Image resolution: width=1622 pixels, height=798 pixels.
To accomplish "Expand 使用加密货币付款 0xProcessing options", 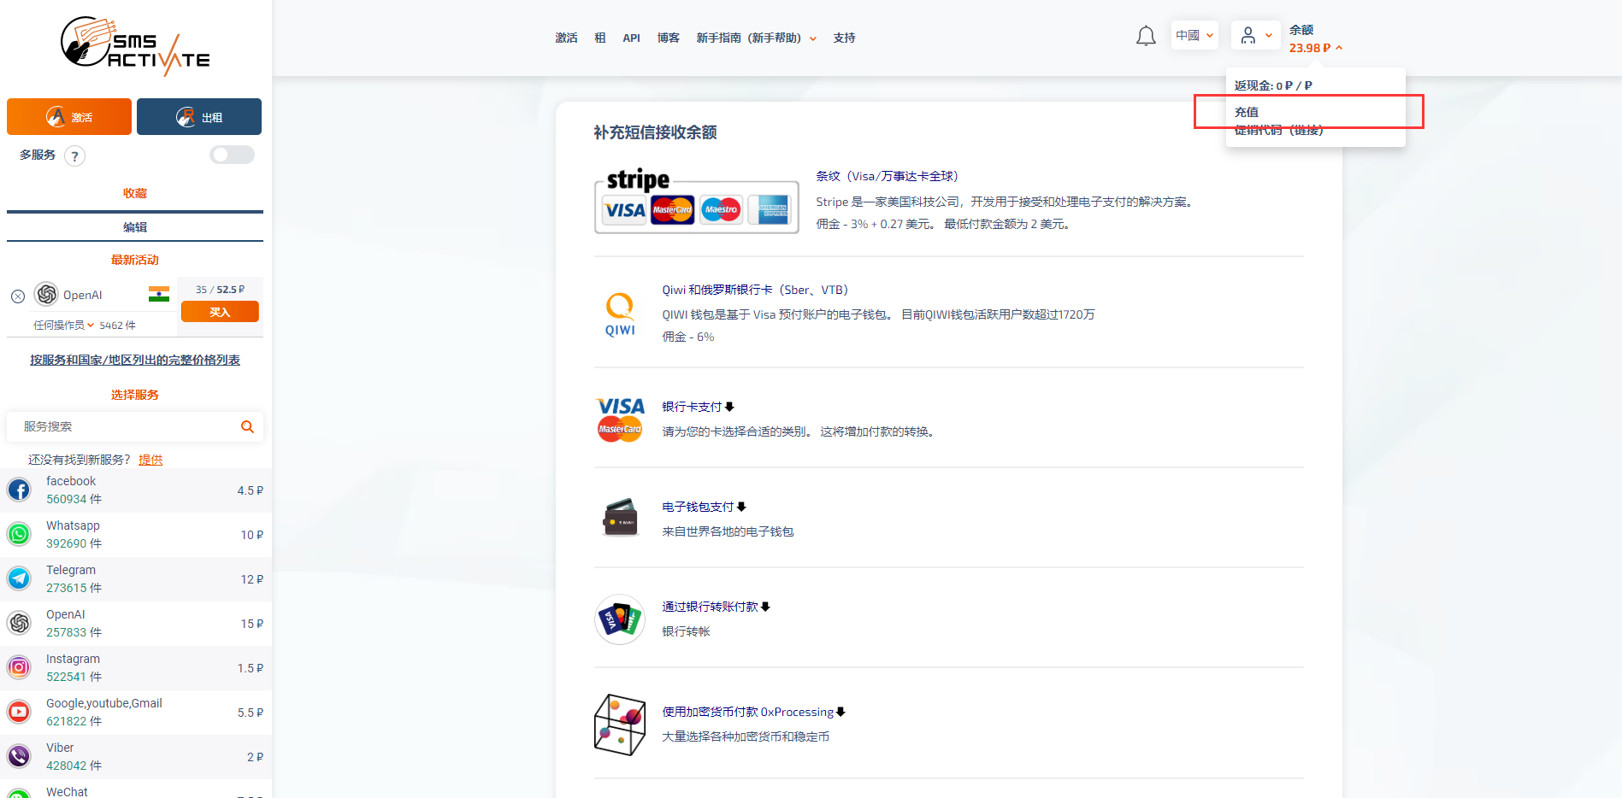I will 753,712.
